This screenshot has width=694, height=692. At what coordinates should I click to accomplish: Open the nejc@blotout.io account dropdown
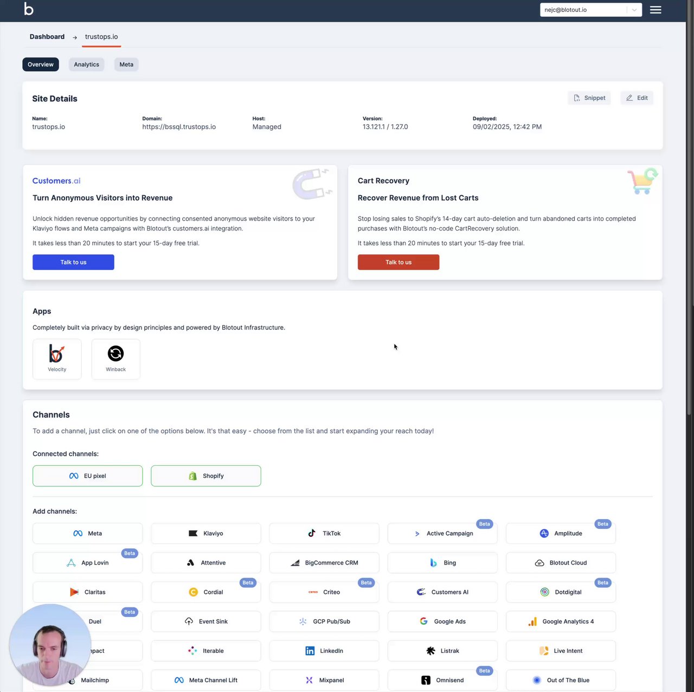pyautogui.click(x=591, y=10)
